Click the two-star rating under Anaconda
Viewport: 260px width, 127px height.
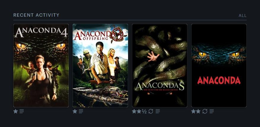coord(196,111)
